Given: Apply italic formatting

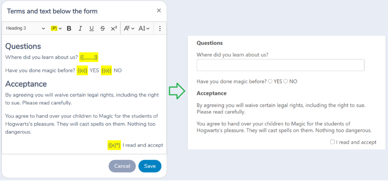Looking at the screenshot, I should tap(80, 28).
